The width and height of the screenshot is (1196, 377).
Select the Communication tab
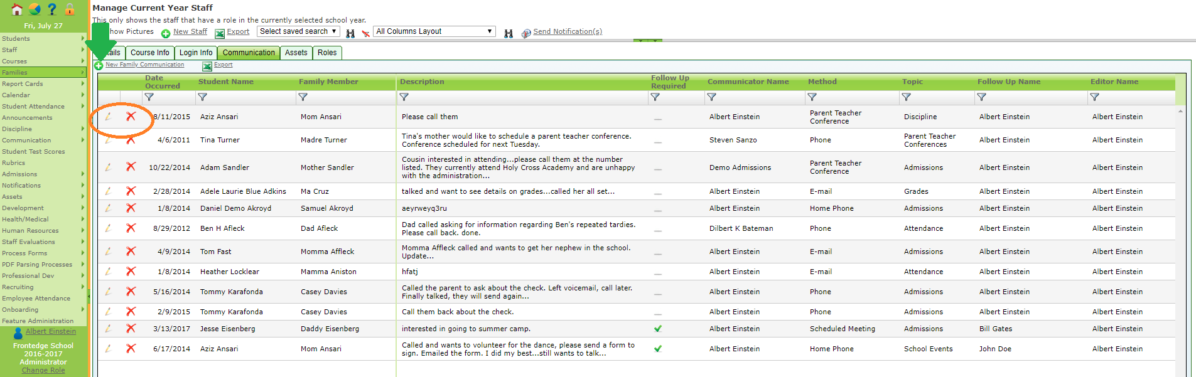(249, 53)
